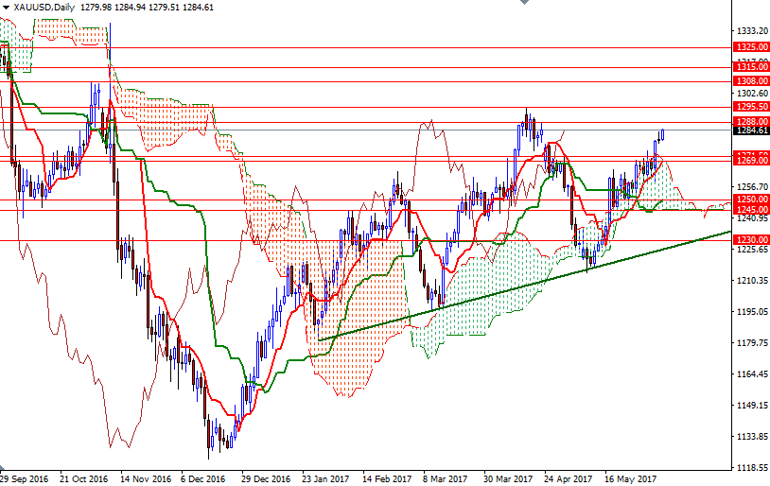
Task: Select the 30 Mar 2017 date label
Action: pyautogui.click(x=508, y=478)
